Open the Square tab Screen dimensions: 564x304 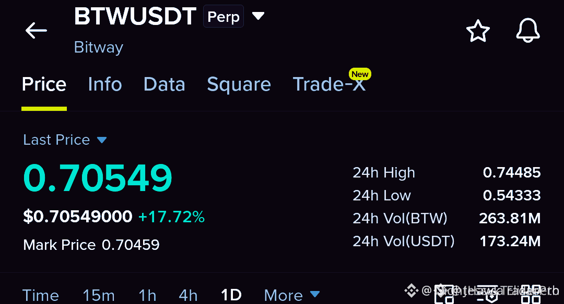[x=239, y=85]
